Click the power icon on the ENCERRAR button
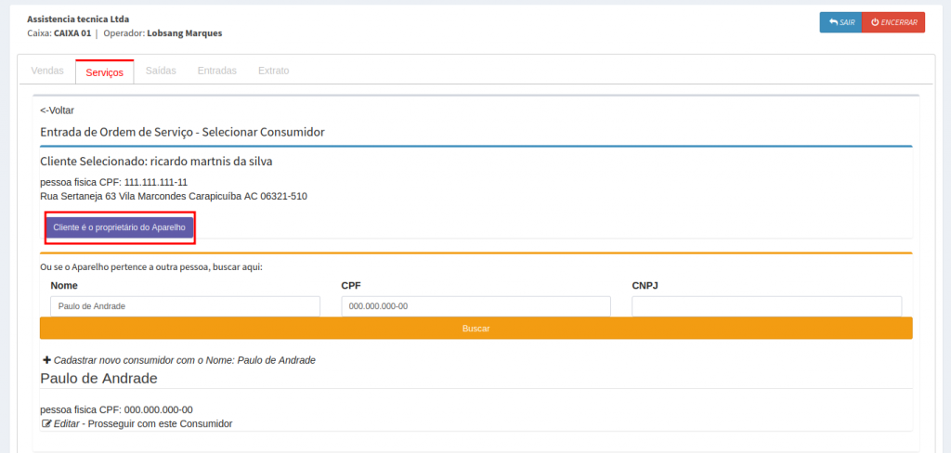The width and height of the screenshot is (951, 453). pos(874,22)
